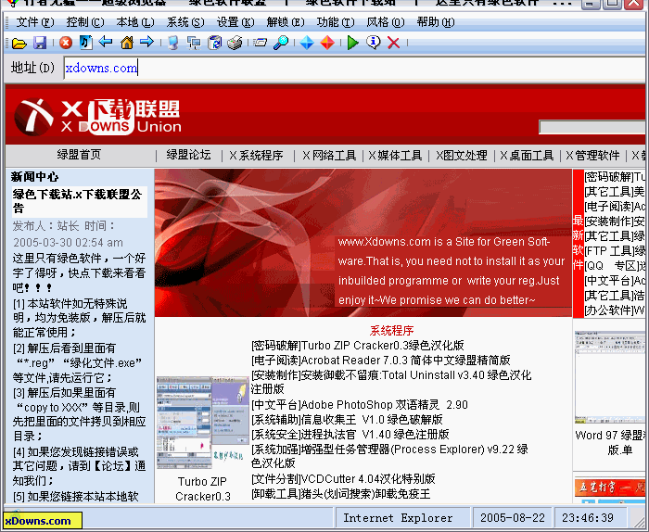This screenshot has height=532, width=649.
Task: Click the single computer icon
Action: [x=173, y=43]
